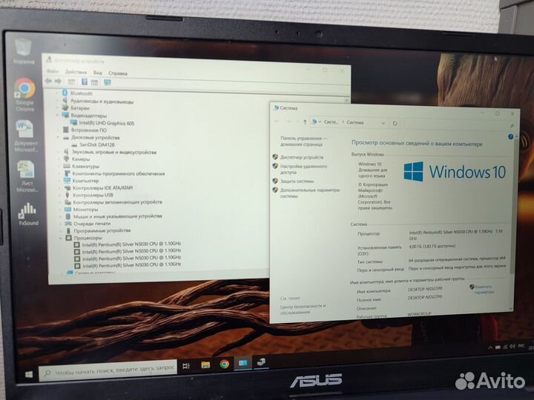Open the Microsoft Word document desktop icon

pyautogui.click(x=25, y=136)
